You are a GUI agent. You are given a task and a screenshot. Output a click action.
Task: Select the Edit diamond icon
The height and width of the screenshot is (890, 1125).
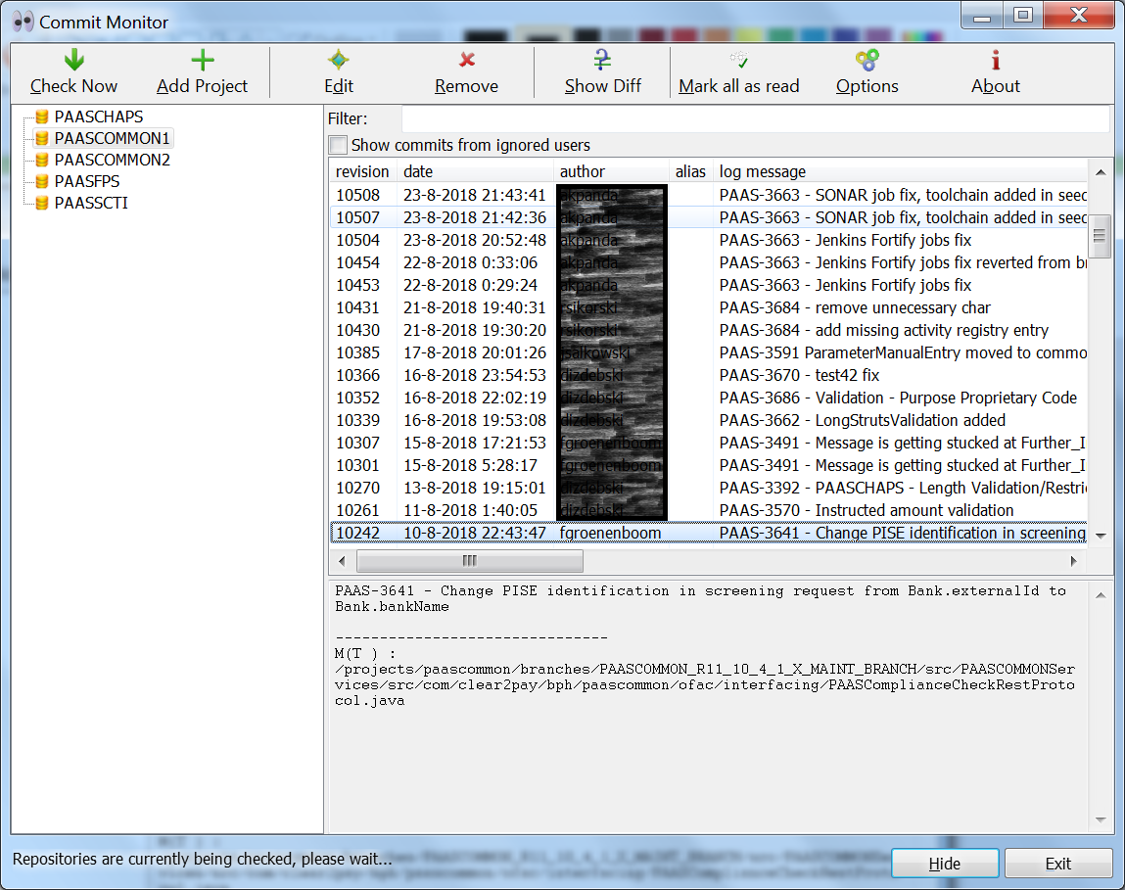click(338, 60)
